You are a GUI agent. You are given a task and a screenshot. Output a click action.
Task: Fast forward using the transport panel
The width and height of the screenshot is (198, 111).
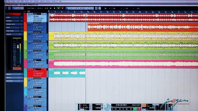click(120, 109)
